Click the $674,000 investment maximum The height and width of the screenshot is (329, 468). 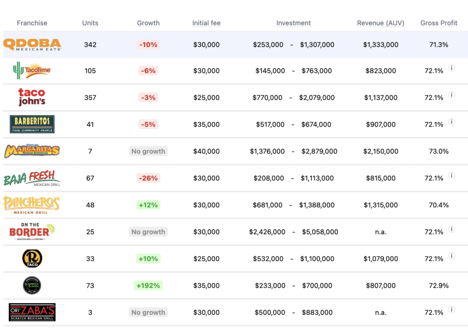(x=316, y=124)
